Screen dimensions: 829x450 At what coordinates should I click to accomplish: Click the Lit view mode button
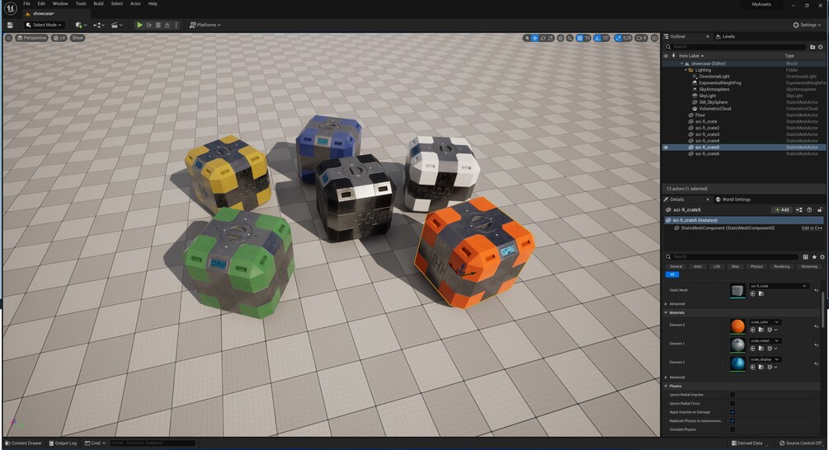point(59,38)
